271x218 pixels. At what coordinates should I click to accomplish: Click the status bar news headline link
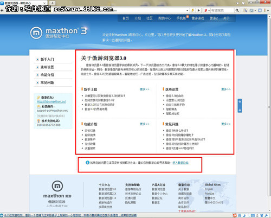click(x=70, y=215)
